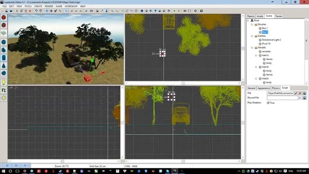
Task: Switch to the Objects tab
Action: coord(251,16)
